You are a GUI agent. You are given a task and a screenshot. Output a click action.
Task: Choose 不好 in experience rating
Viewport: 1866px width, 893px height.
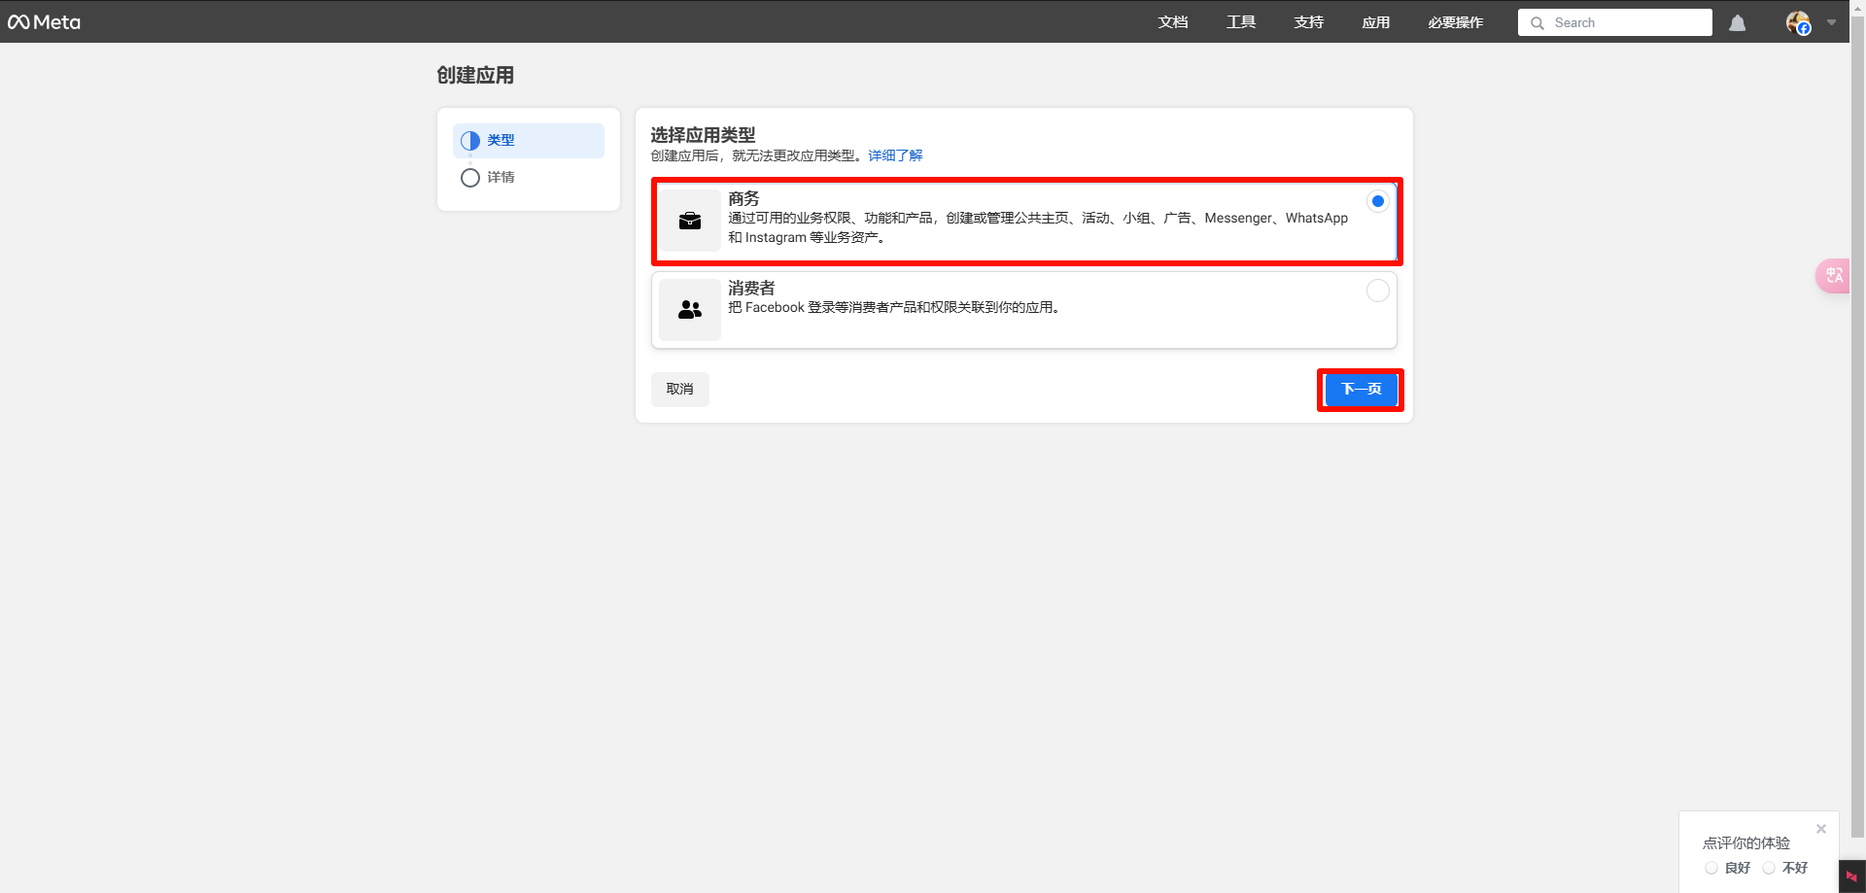1769,868
